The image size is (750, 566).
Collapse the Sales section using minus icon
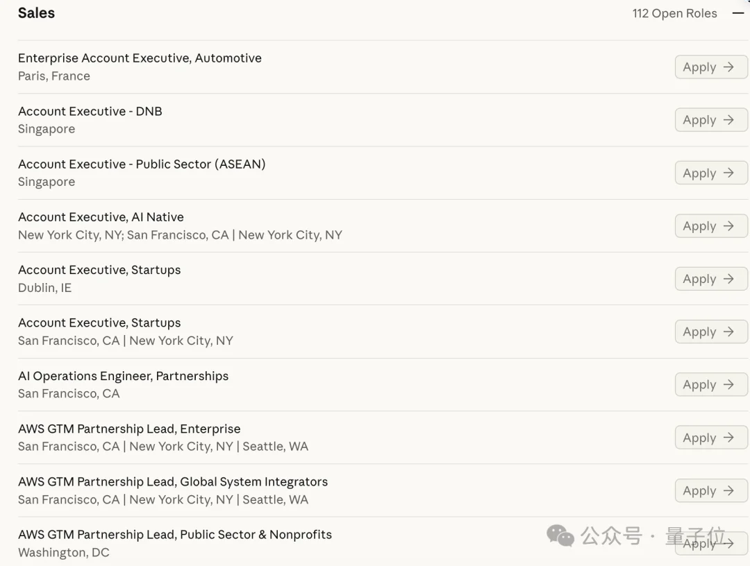[738, 13]
